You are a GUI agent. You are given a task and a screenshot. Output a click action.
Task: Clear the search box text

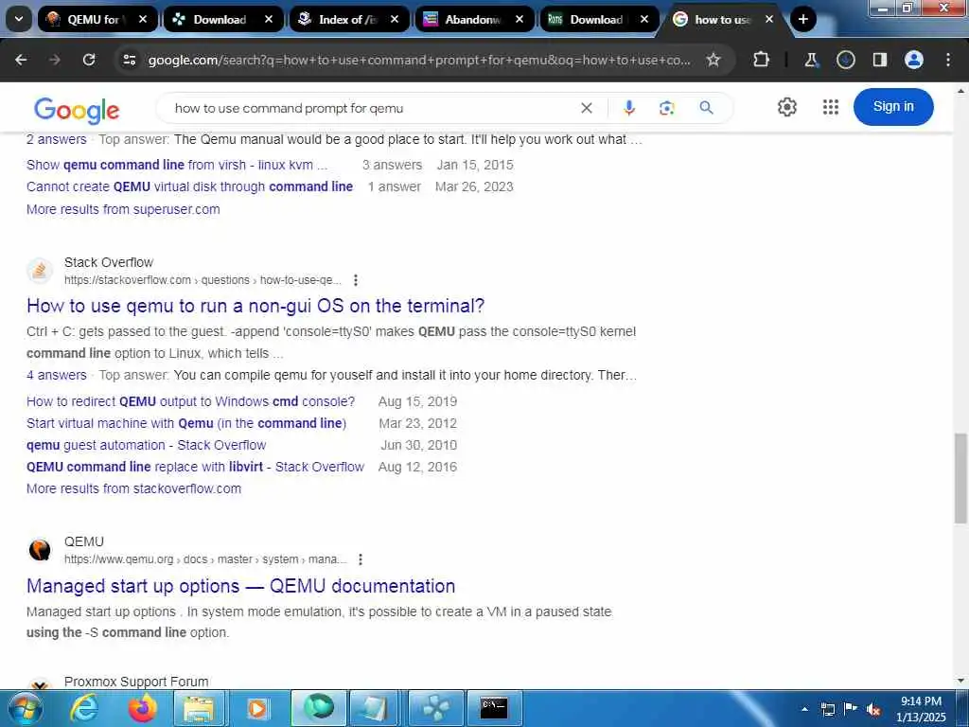pyautogui.click(x=587, y=108)
